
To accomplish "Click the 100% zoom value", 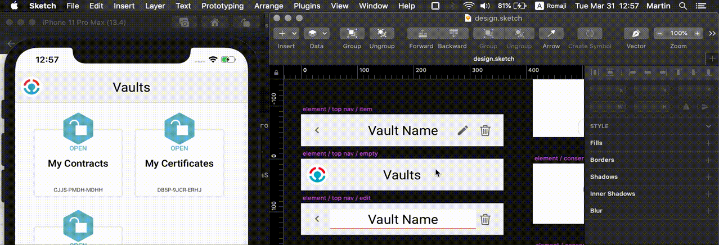I will click(x=679, y=34).
